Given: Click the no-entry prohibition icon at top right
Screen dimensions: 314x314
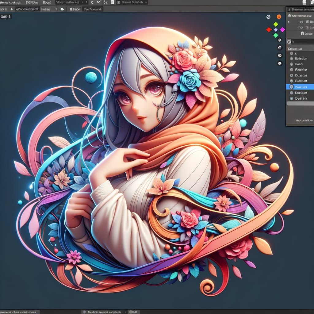Looking at the screenshot, I should coord(268,17).
